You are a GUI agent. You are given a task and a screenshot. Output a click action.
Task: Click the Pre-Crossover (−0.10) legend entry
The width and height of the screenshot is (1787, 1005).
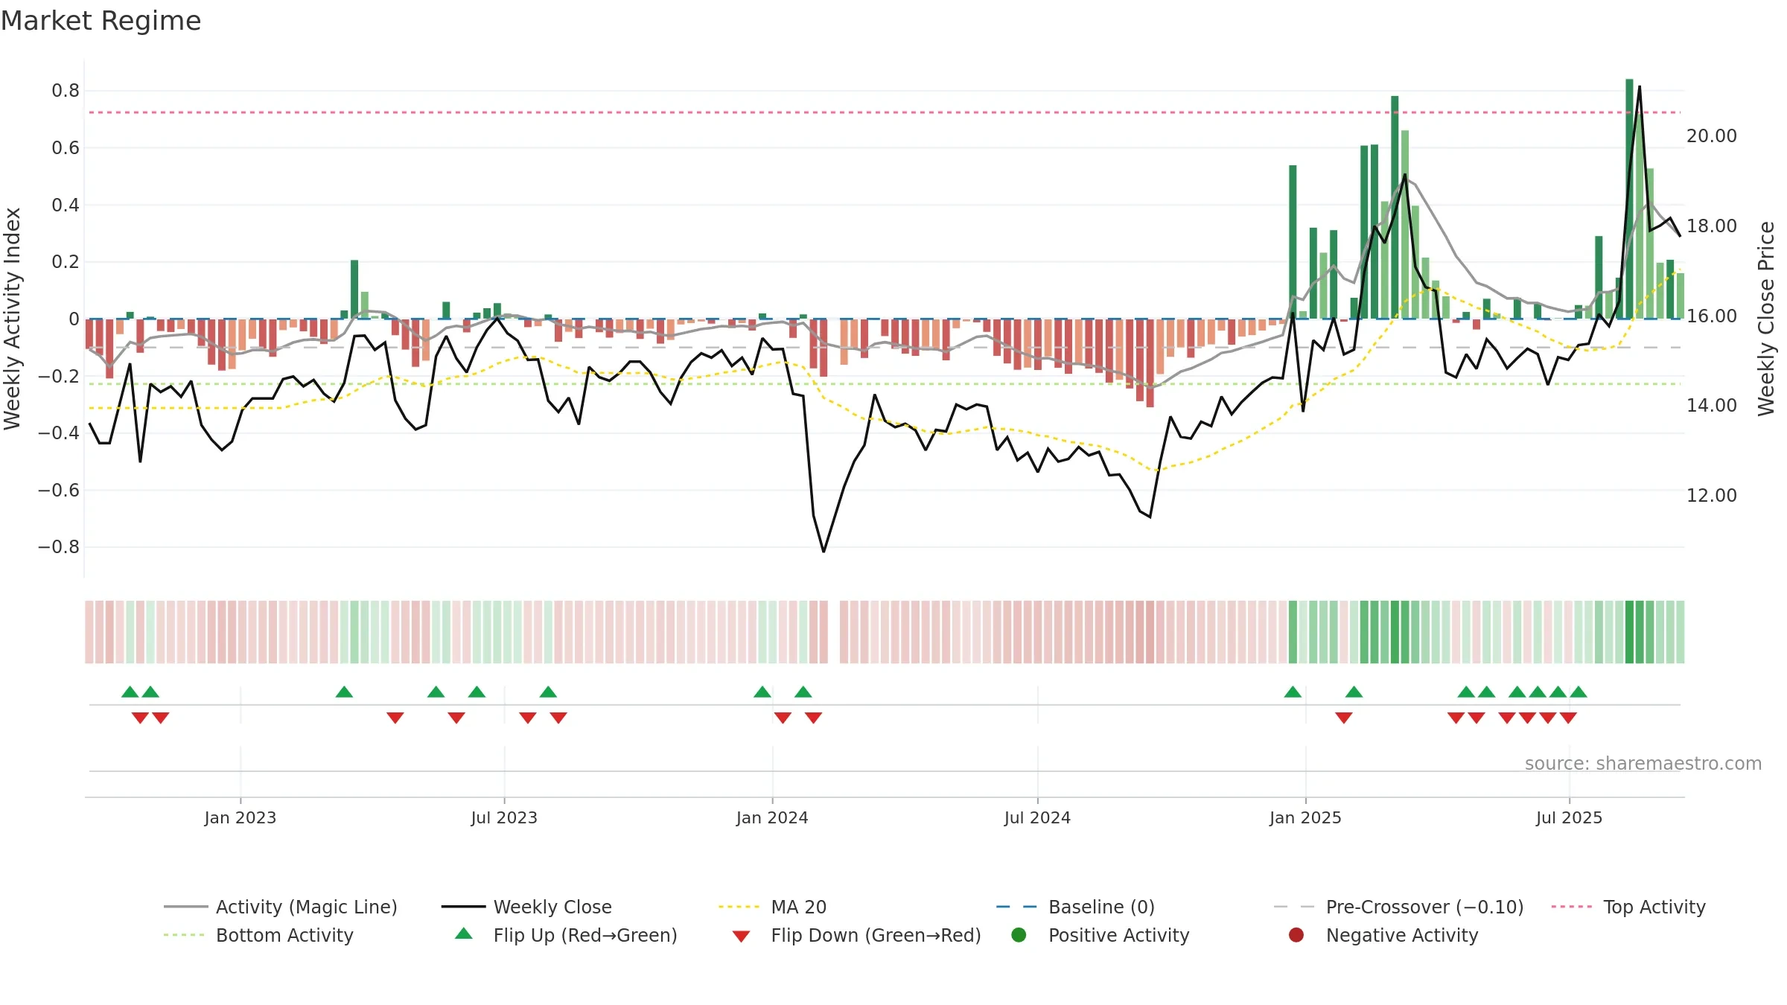1399,907
